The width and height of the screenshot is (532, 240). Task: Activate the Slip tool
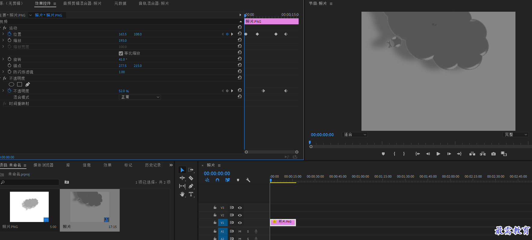coord(182,186)
